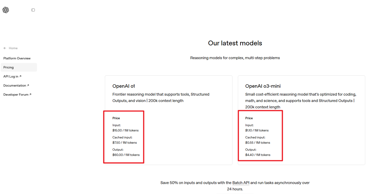Click the external arrow next to Developer Forum
This screenshot has width=368, height=194.
pos(30,95)
